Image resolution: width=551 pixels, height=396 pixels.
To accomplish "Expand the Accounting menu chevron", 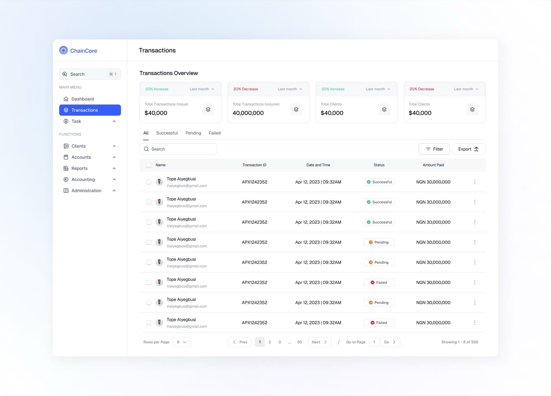I will pos(114,180).
